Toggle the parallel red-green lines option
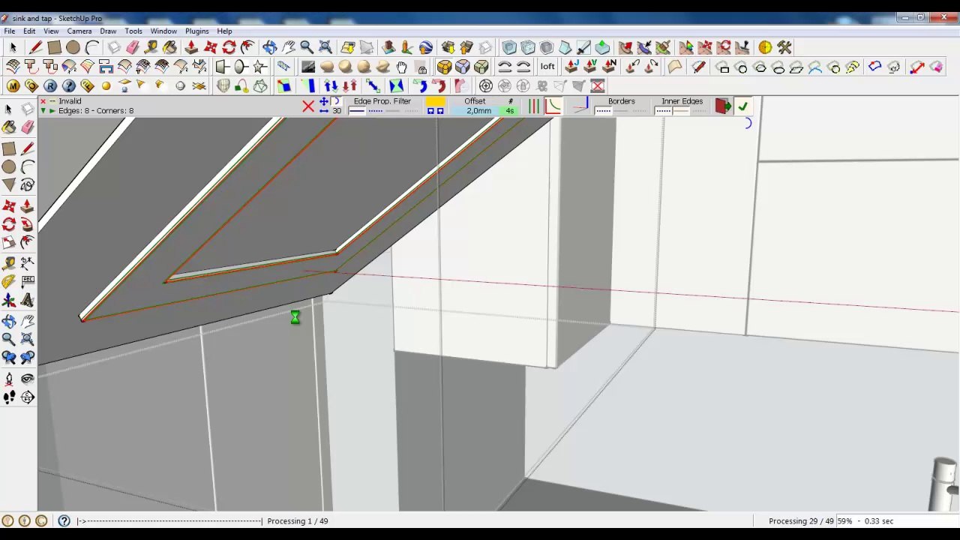This screenshot has height=540, width=960. [x=533, y=106]
